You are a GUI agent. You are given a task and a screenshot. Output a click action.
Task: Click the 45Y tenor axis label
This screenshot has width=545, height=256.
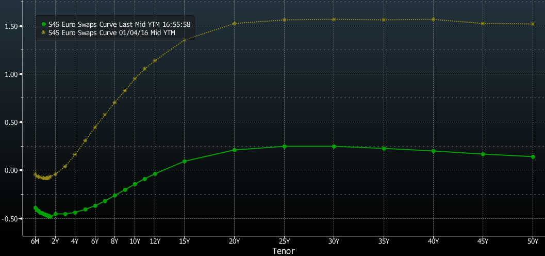tap(483, 242)
